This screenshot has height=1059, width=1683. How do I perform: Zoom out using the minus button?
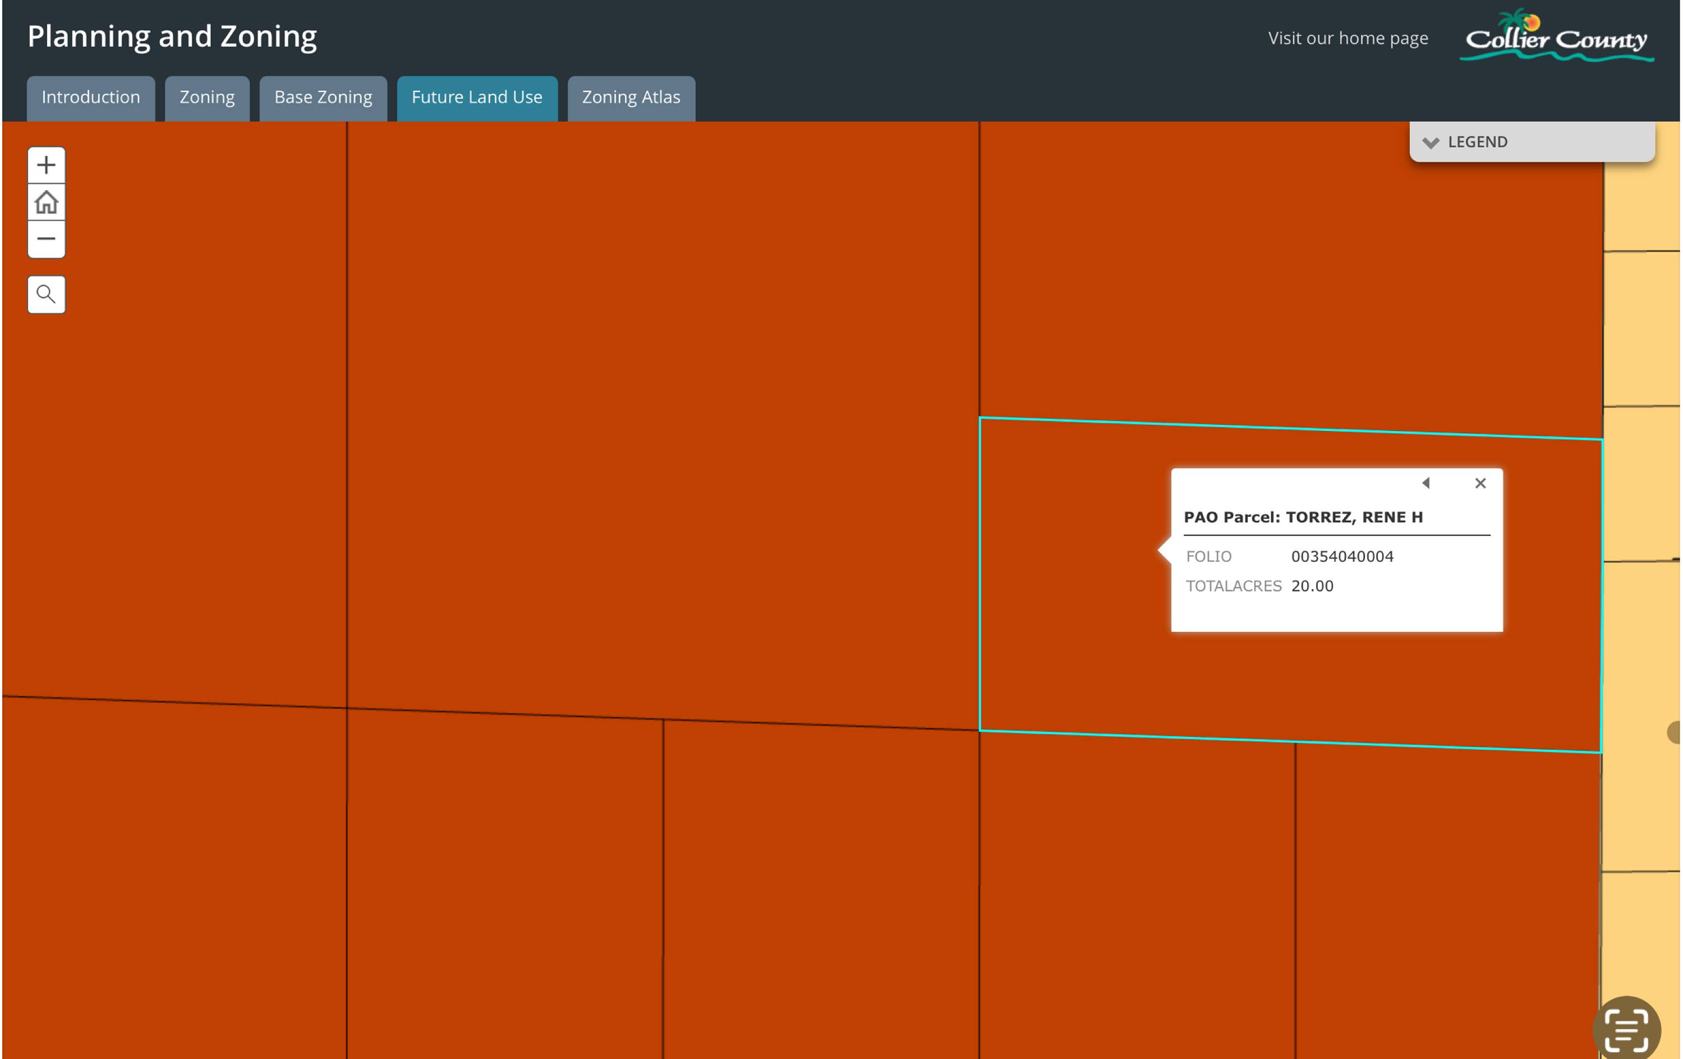(x=46, y=239)
